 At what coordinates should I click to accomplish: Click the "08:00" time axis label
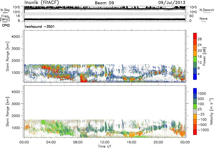[78, 142]
